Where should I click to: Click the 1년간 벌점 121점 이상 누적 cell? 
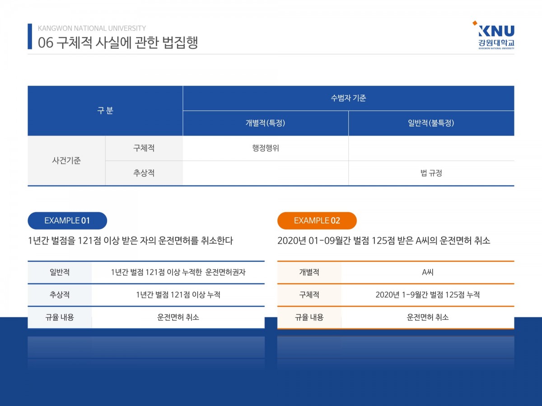178,295
